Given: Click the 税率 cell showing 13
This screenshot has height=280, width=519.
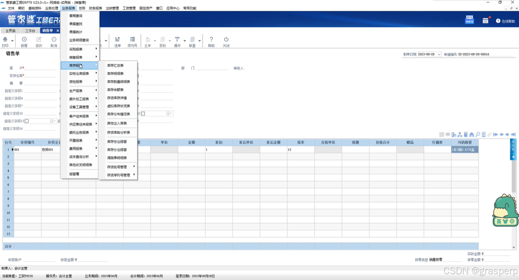Looking at the screenshot, I should 301,149.
